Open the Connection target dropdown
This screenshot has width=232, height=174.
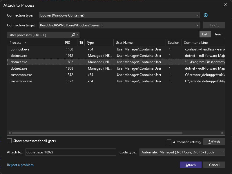coord(197,25)
